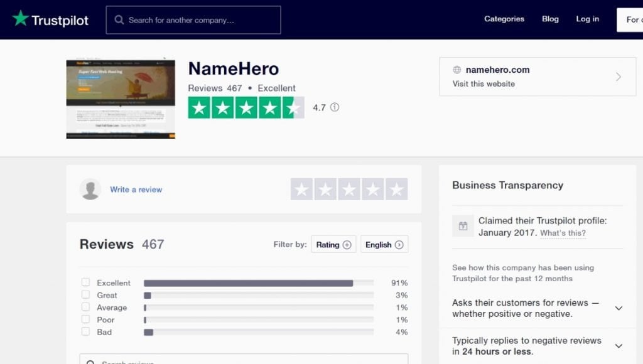
Task: Click the 91% value for Excellent
Action: coord(399,283)
